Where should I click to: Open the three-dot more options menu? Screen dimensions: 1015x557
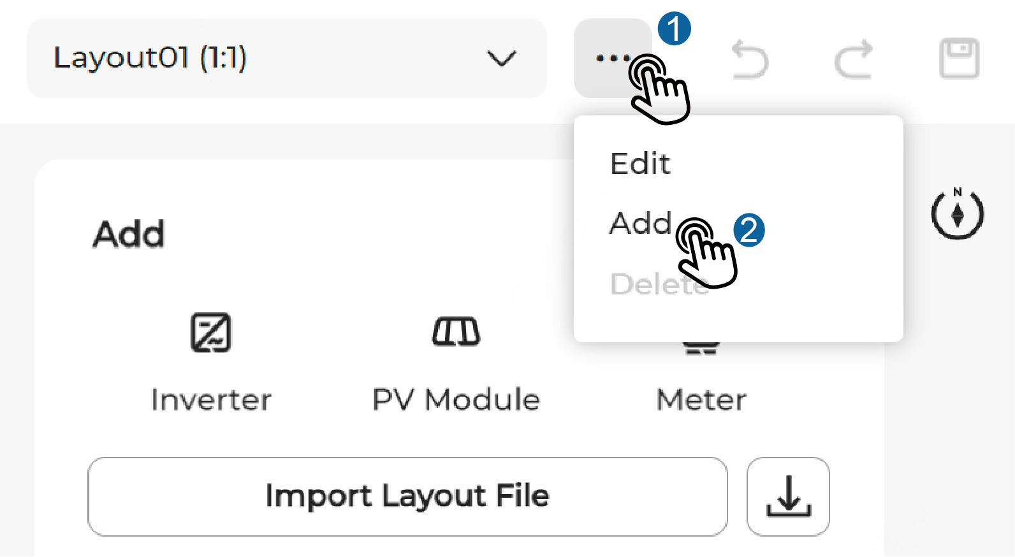click(611, 59)
